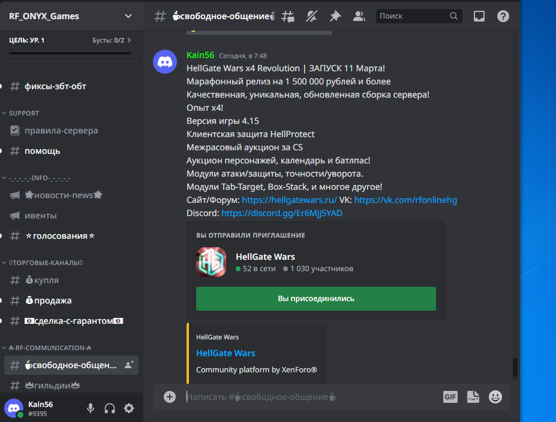Mute microphone in user panel
Screen dimensions: 556x422
pyautogui.click(x=91, y=408)
